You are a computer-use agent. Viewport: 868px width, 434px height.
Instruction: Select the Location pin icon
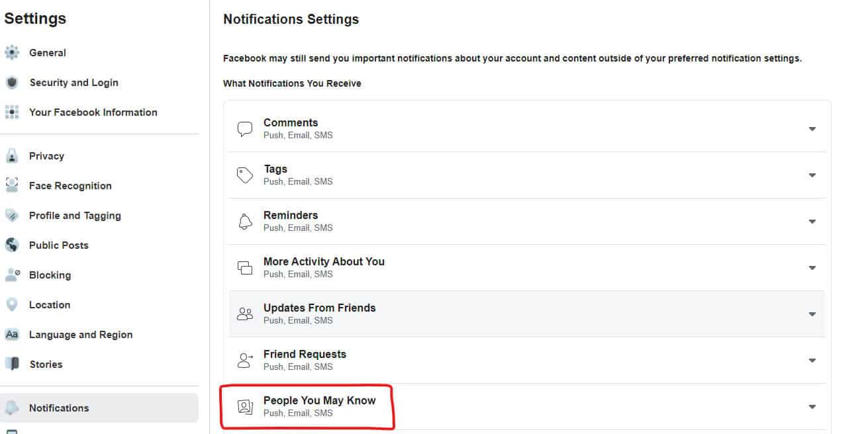click(12, 305)
